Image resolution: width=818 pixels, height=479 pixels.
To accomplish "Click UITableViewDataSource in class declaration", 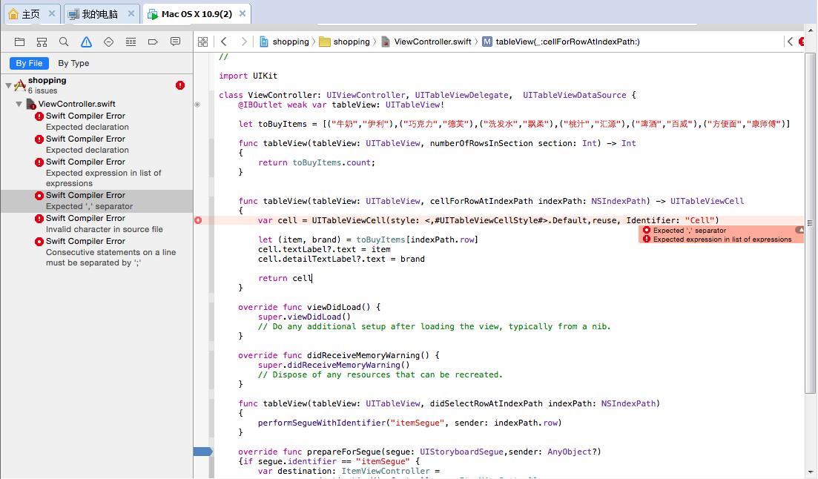I will coord(574,96).
